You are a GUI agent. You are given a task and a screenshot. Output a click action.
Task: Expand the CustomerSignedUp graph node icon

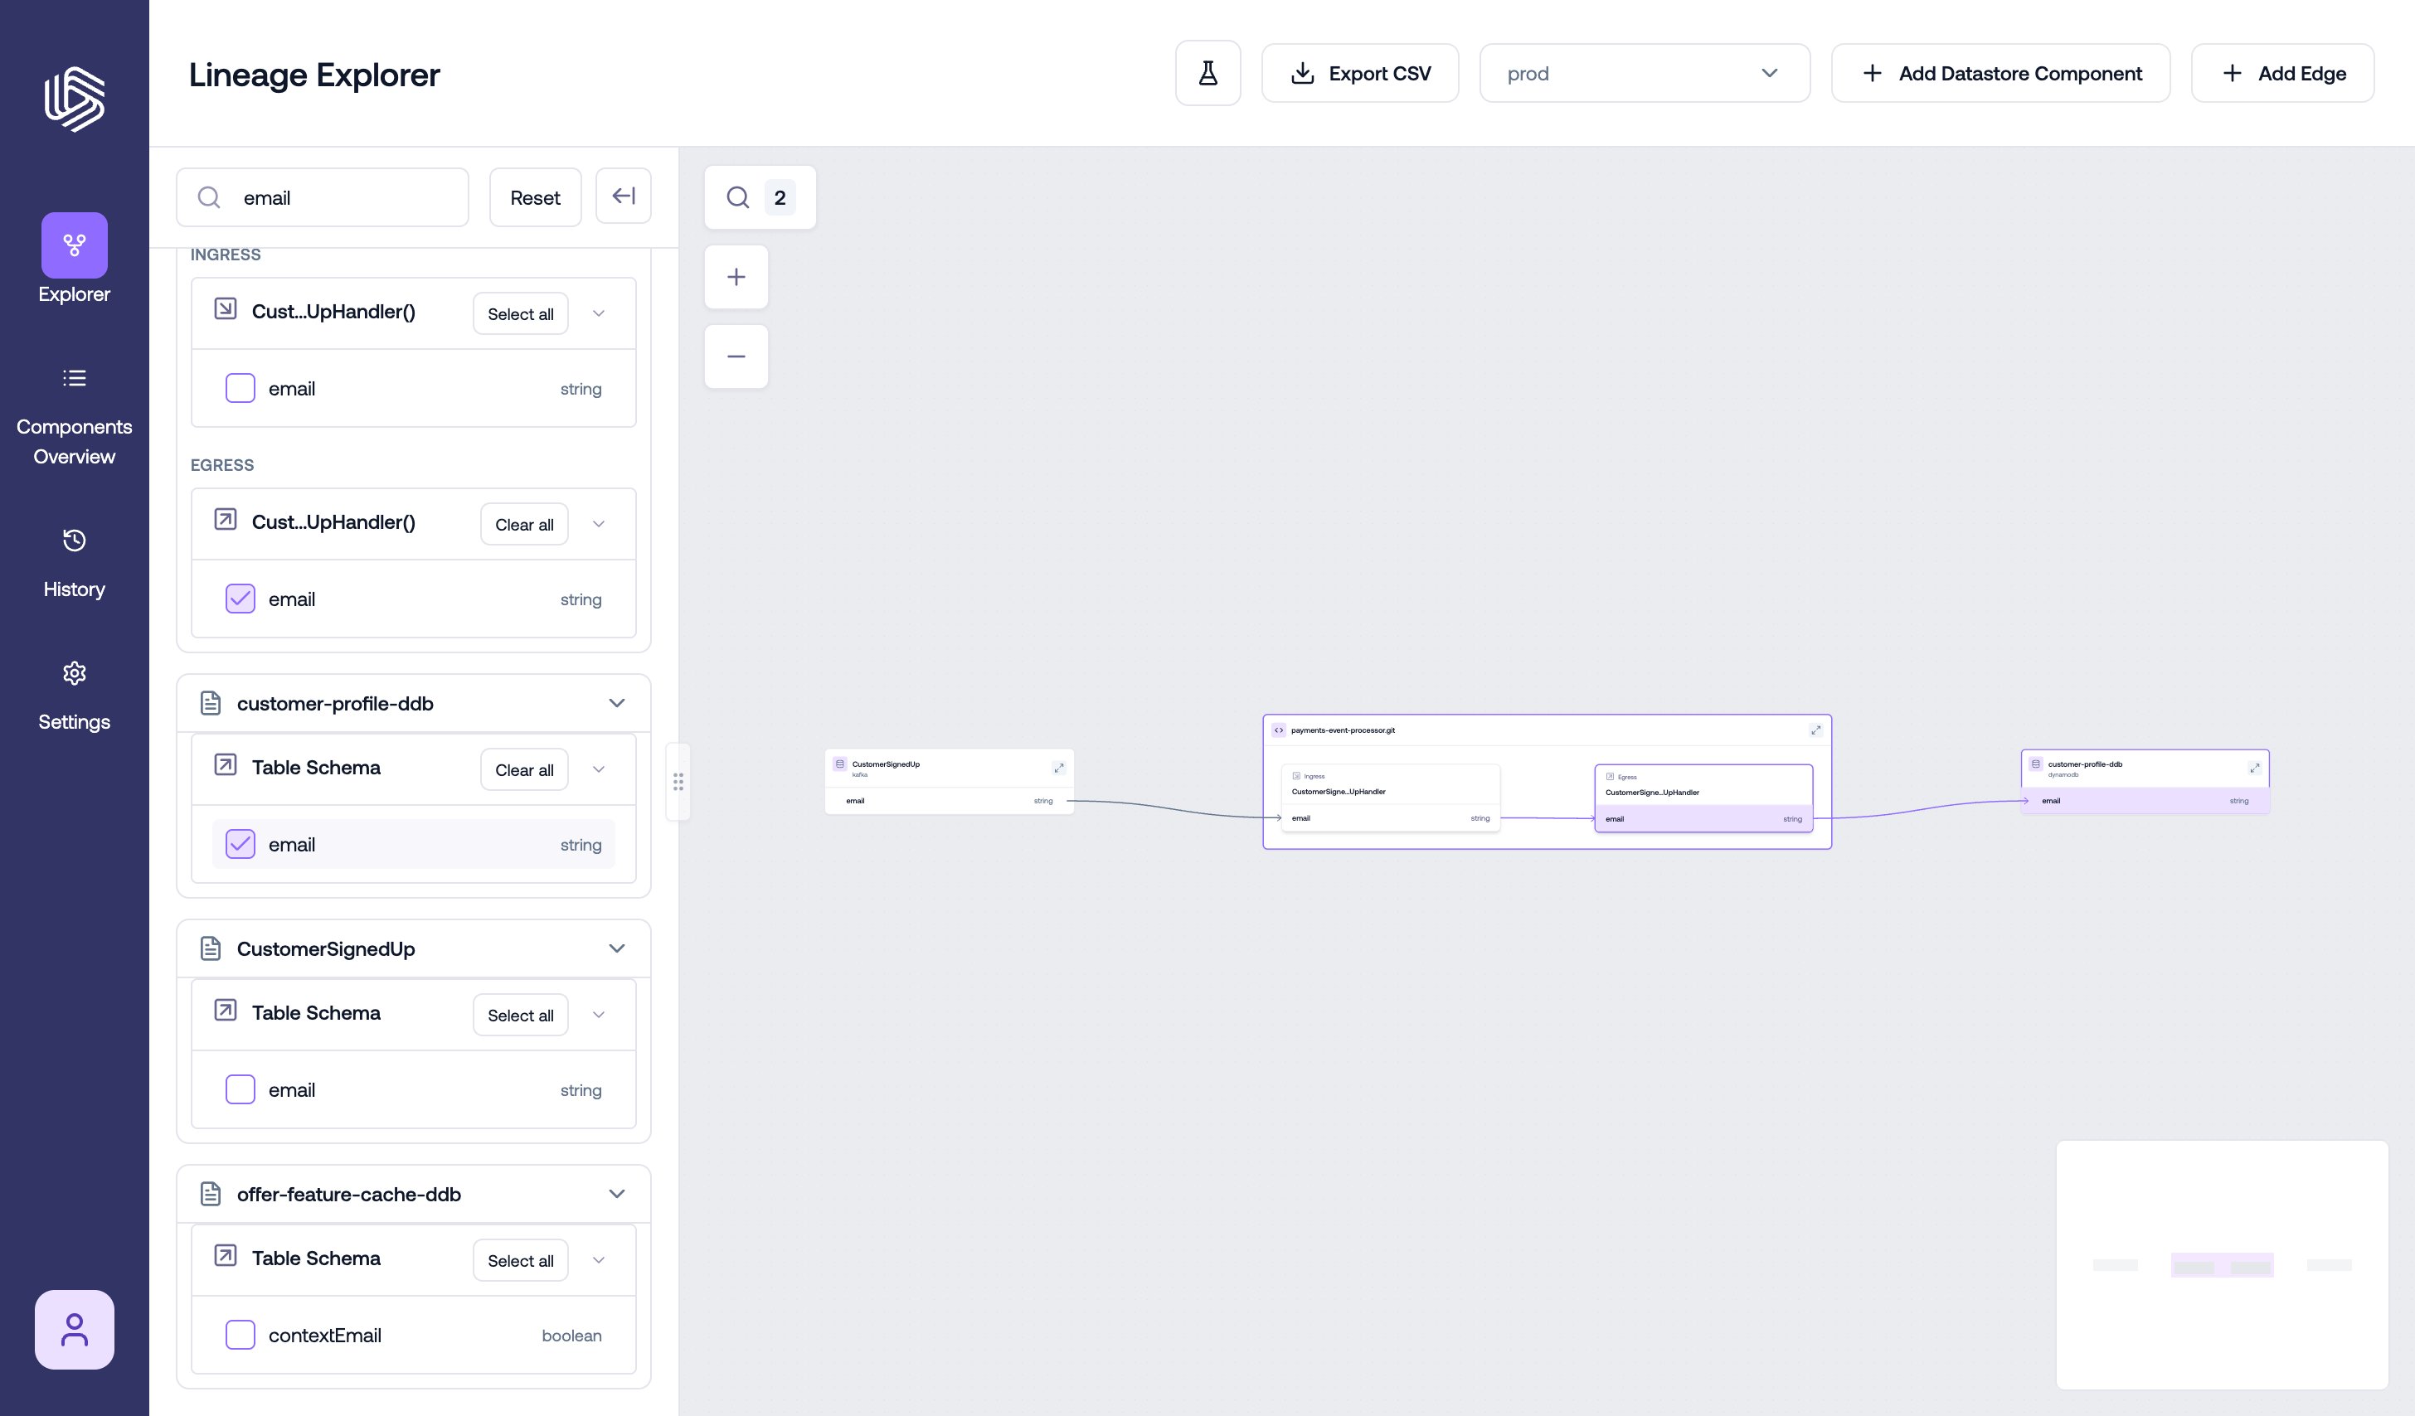click(1059, 768)
